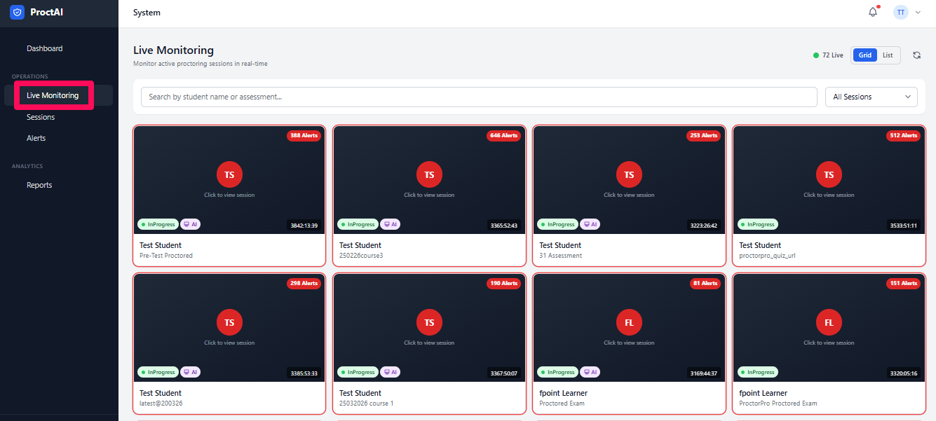Viewport: 936px width, 421px height.
Task: Click the 388 Alerts badge
Action: point(304,135)
